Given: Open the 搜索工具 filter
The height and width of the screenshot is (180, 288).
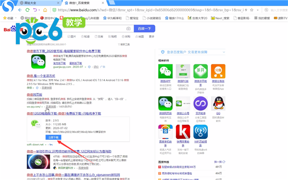Looking at the screenshot, I should point(124,45).
